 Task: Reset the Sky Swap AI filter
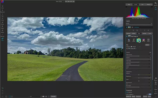[x=151, y=36]
